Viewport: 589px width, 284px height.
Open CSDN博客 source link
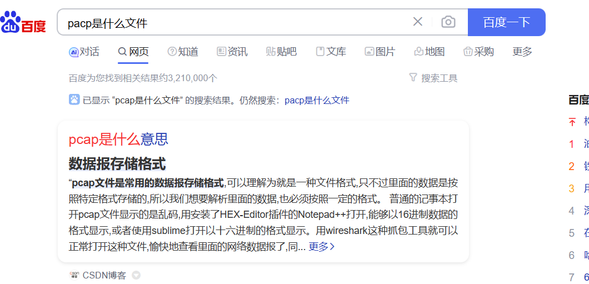tap(104, 275)
